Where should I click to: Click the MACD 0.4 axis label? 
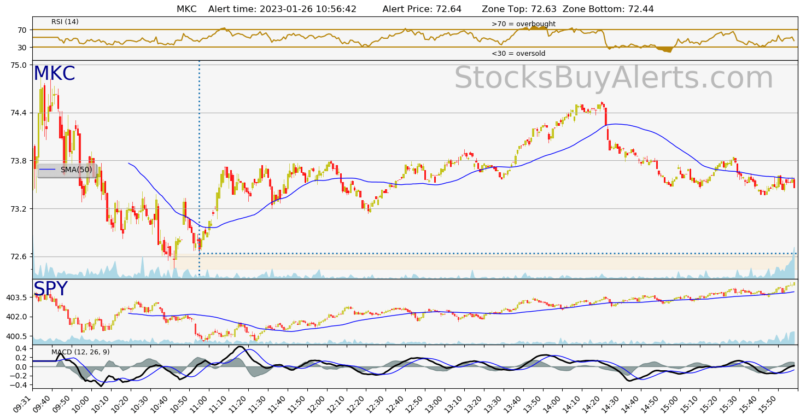click(21, 348)
